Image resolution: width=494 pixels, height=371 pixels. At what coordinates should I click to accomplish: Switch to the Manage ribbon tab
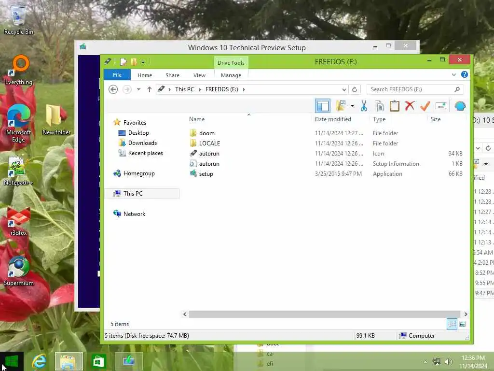coord(231,75)
